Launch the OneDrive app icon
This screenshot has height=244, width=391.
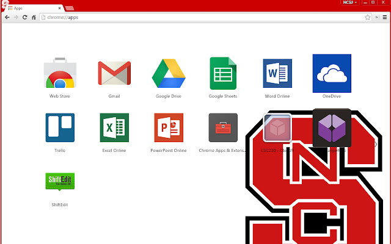tap(332, 73)
